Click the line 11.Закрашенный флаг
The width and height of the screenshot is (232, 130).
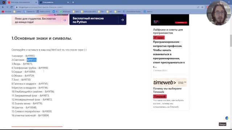[30, 95]
